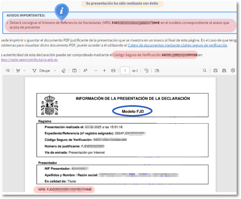This screenshot has width=241, height=199.
Task: Toggle fit to width view
Action: (113, 71)
